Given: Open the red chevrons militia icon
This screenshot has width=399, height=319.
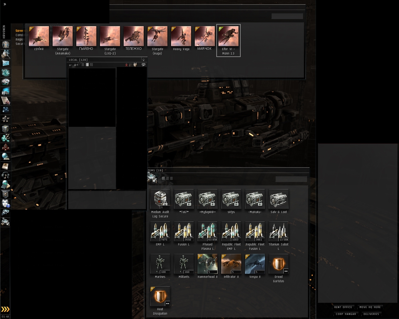Looking at the screenshot, I should click(5, 147).
